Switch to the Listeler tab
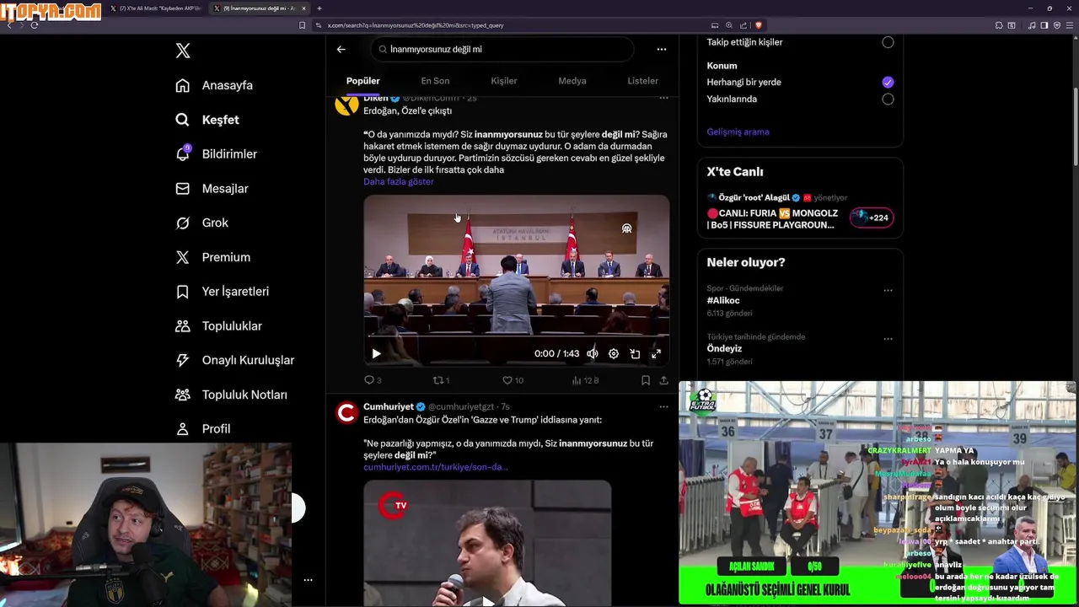1079x607 pixels. (x=643, y=81)
